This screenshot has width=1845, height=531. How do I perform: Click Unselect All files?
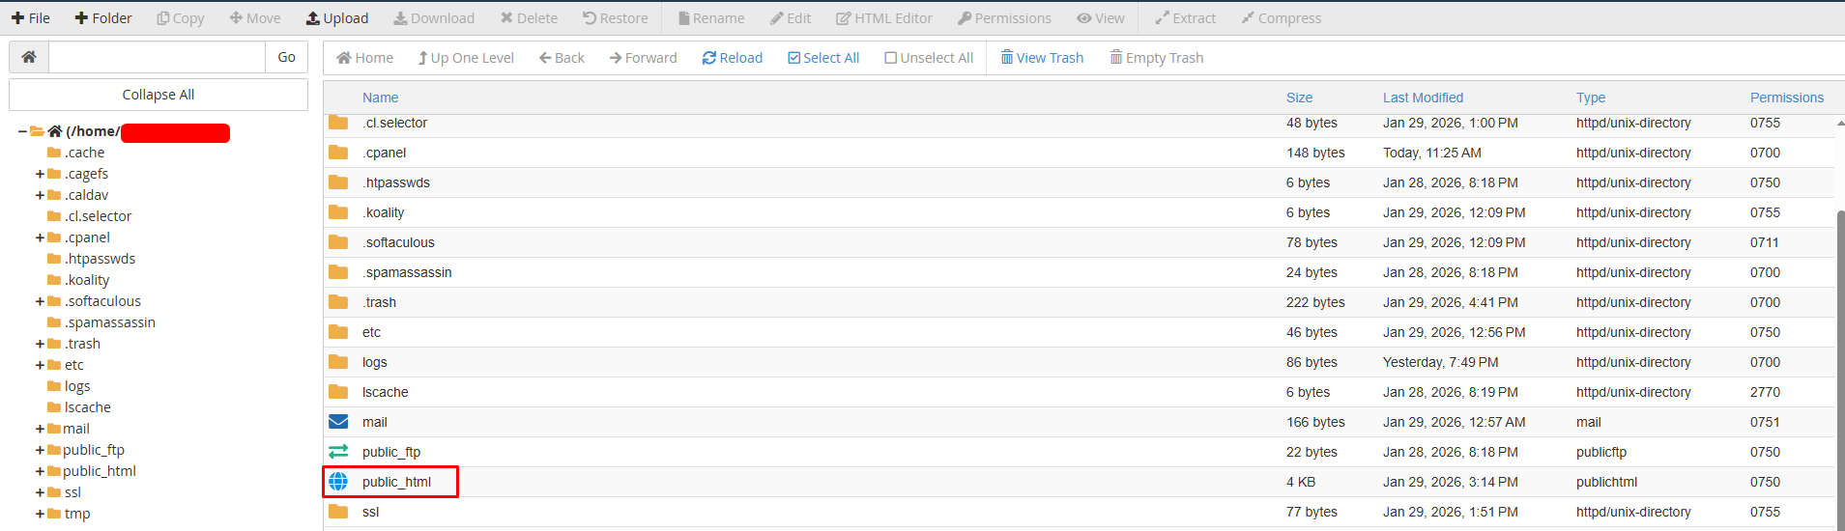(x=928, y=58)
